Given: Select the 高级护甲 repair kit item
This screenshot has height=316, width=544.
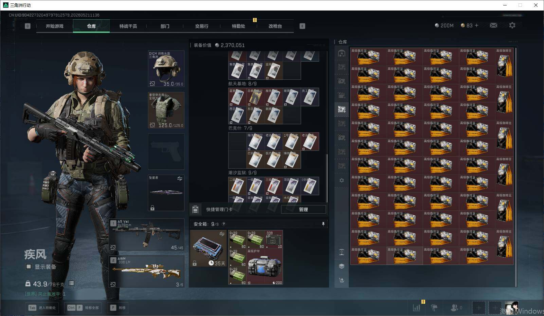Looking at the screenshot, I should (265, 267).
